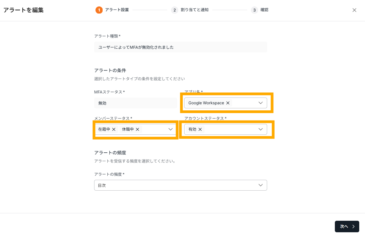Click the アラート種類 field

tap(180, 47)
